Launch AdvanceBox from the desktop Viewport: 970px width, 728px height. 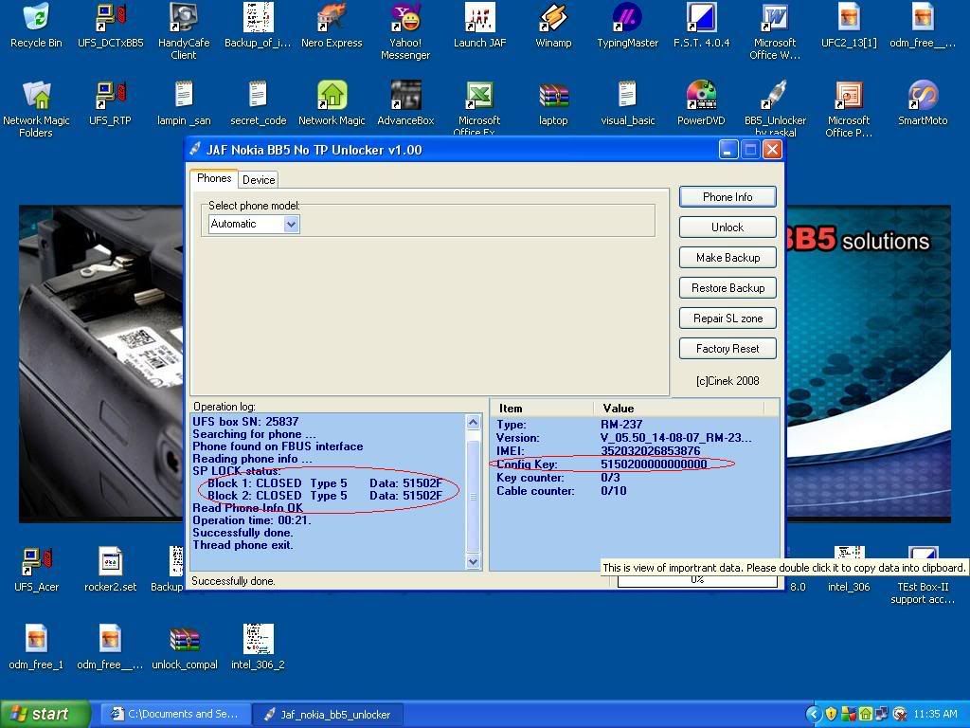(405, 104)
